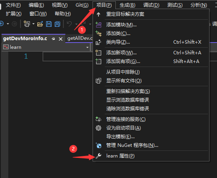Image resolution: width=217 pixels, height=178 pixels.
Task: Click the startup project gear icon
Action: 98,128
